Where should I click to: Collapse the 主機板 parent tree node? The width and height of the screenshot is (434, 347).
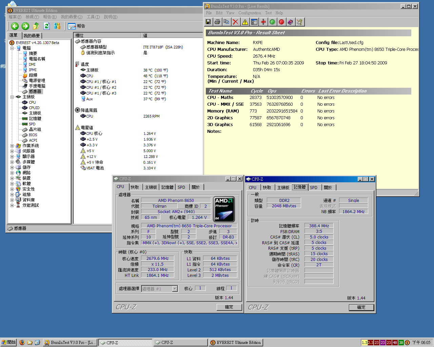tap(12, 97)
